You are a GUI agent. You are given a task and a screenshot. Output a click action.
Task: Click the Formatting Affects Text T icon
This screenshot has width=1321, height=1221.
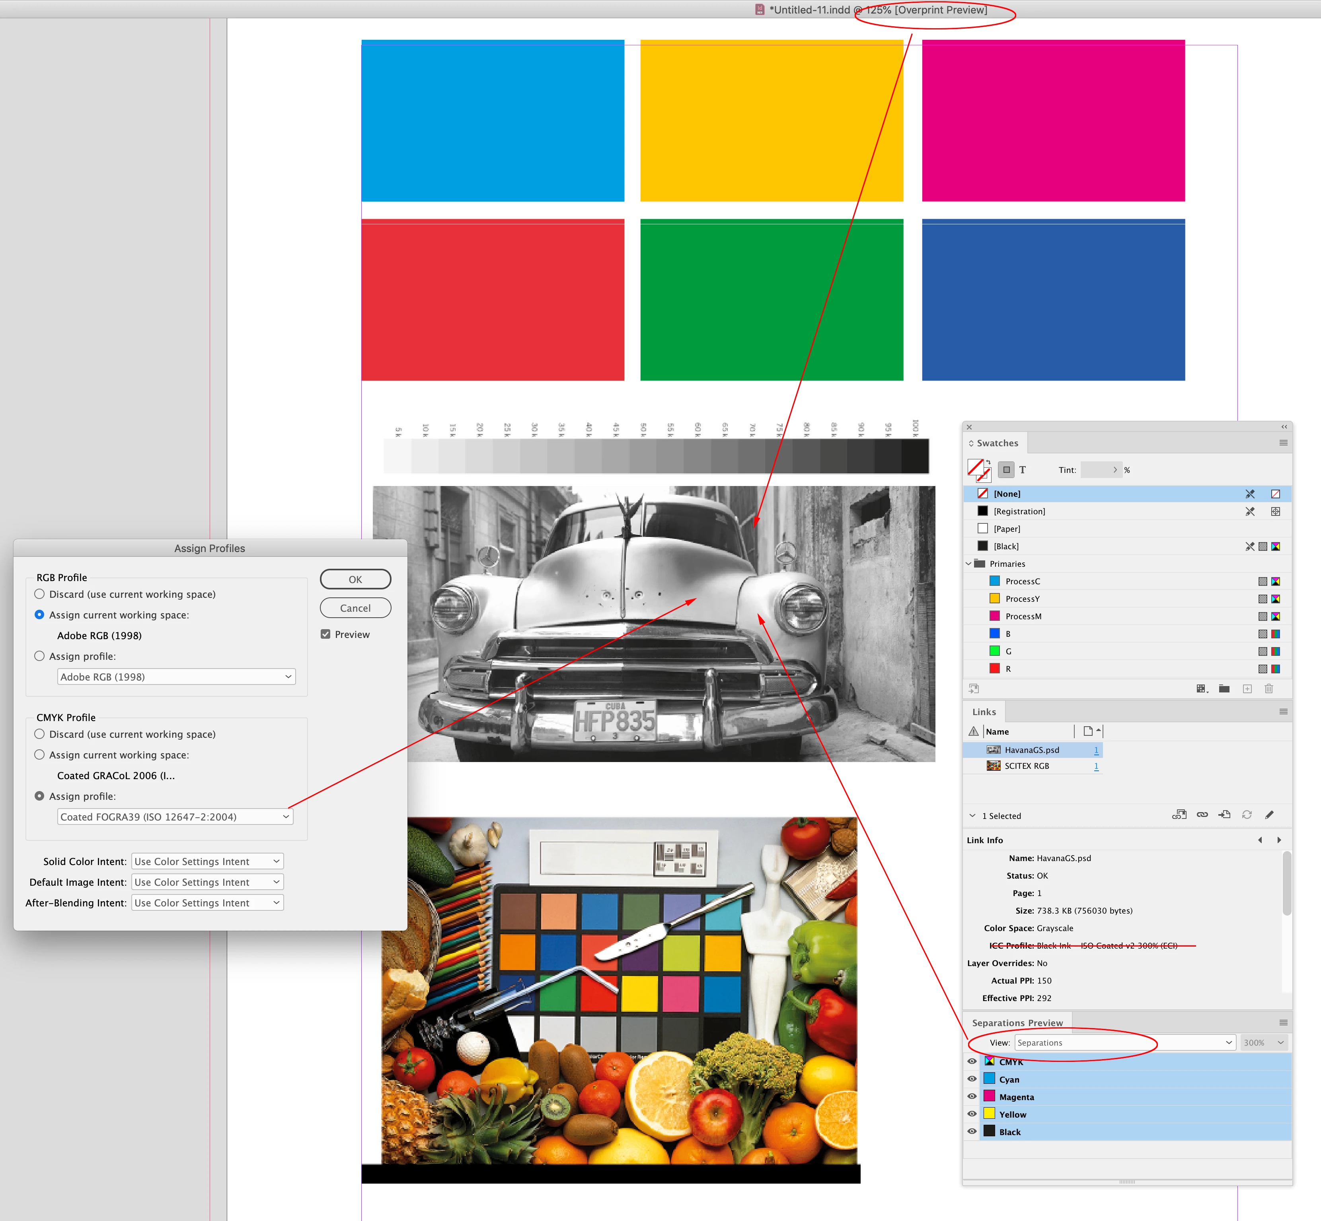[1022, 470]
